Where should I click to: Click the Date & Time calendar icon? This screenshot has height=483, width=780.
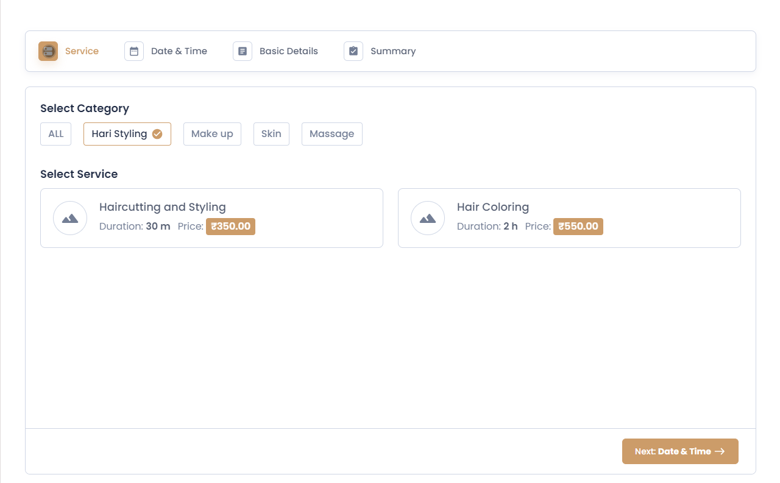134,51
